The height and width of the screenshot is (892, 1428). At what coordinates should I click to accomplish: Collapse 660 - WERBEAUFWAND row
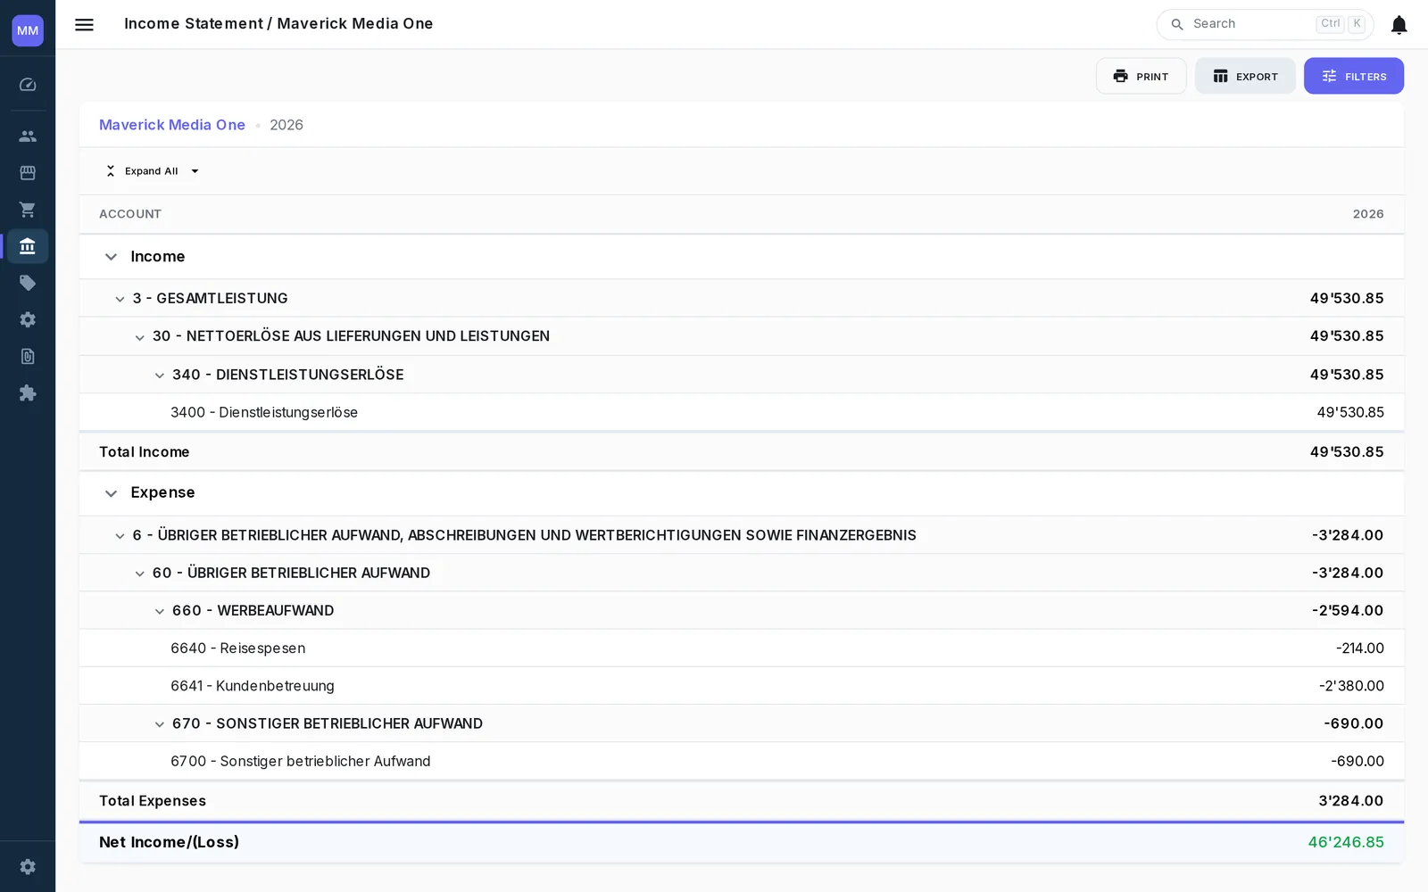click(x=159, y=611)
